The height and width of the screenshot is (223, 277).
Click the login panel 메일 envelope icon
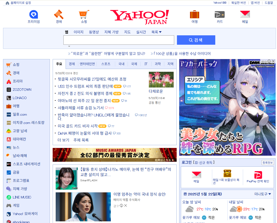(x=197, y=175)
